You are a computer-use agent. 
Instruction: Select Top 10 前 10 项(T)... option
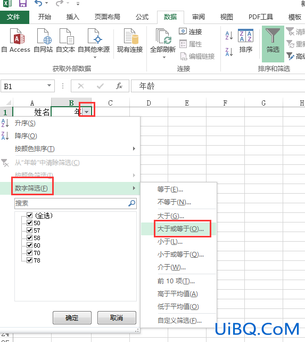(x=179, y=281)
